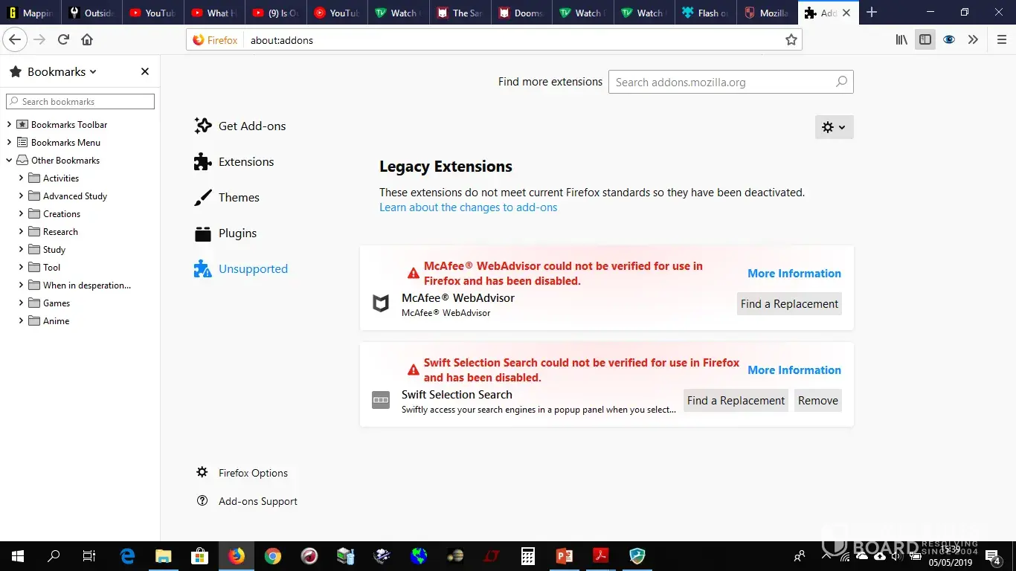Remove the Swift Selection Search extension
The width and height of the screenshot is (1016, 571).
point(817,400)
